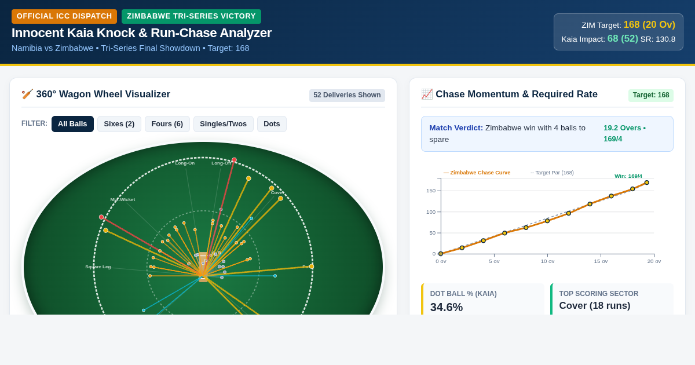This screenshot has height=365, width=695.
Task: Click the 20 ov x-axis label
Action: point(654,261)
